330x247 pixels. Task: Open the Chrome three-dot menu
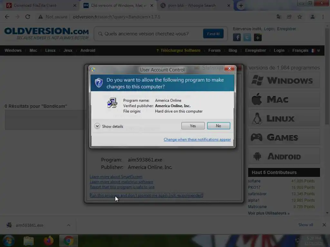tap(323, 17)
